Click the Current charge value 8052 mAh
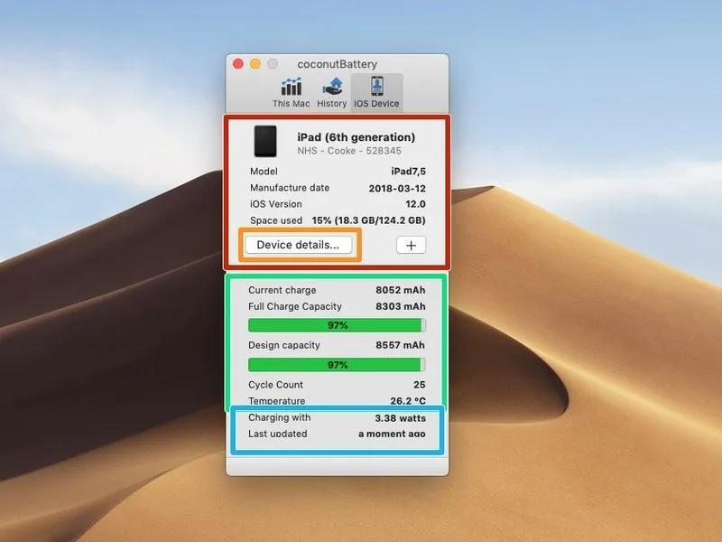 pyautogui.click(x=401, y=290)
